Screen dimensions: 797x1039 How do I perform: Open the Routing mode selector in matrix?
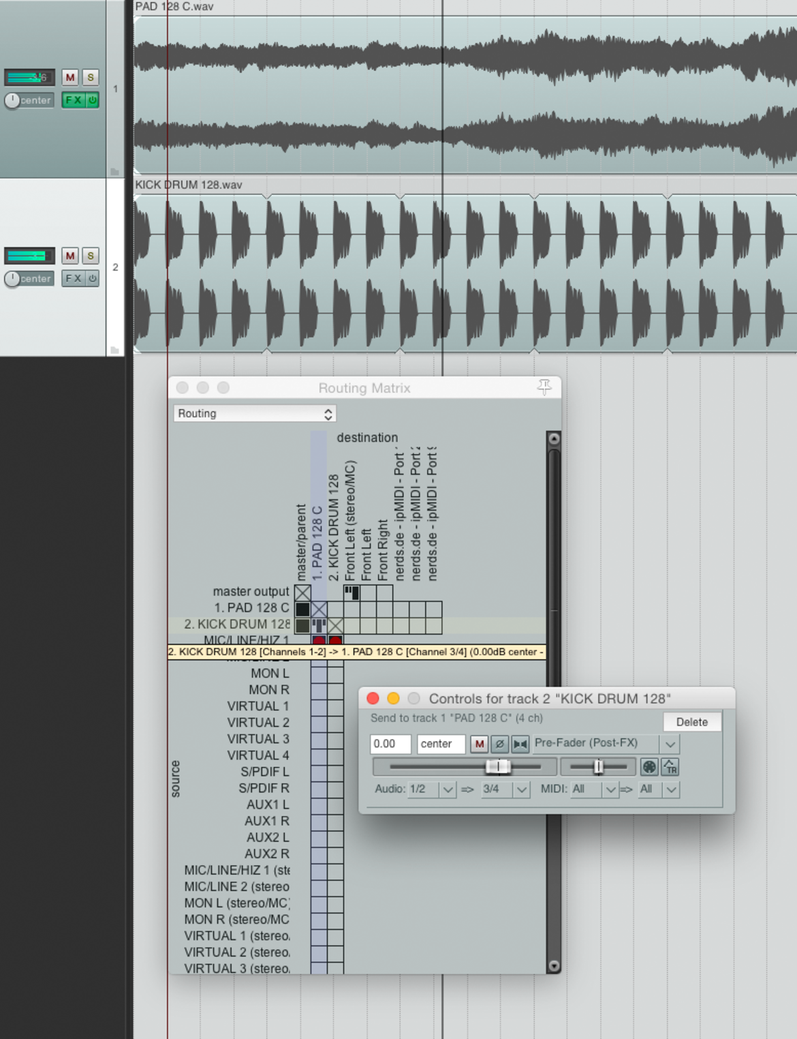[255, 414]
